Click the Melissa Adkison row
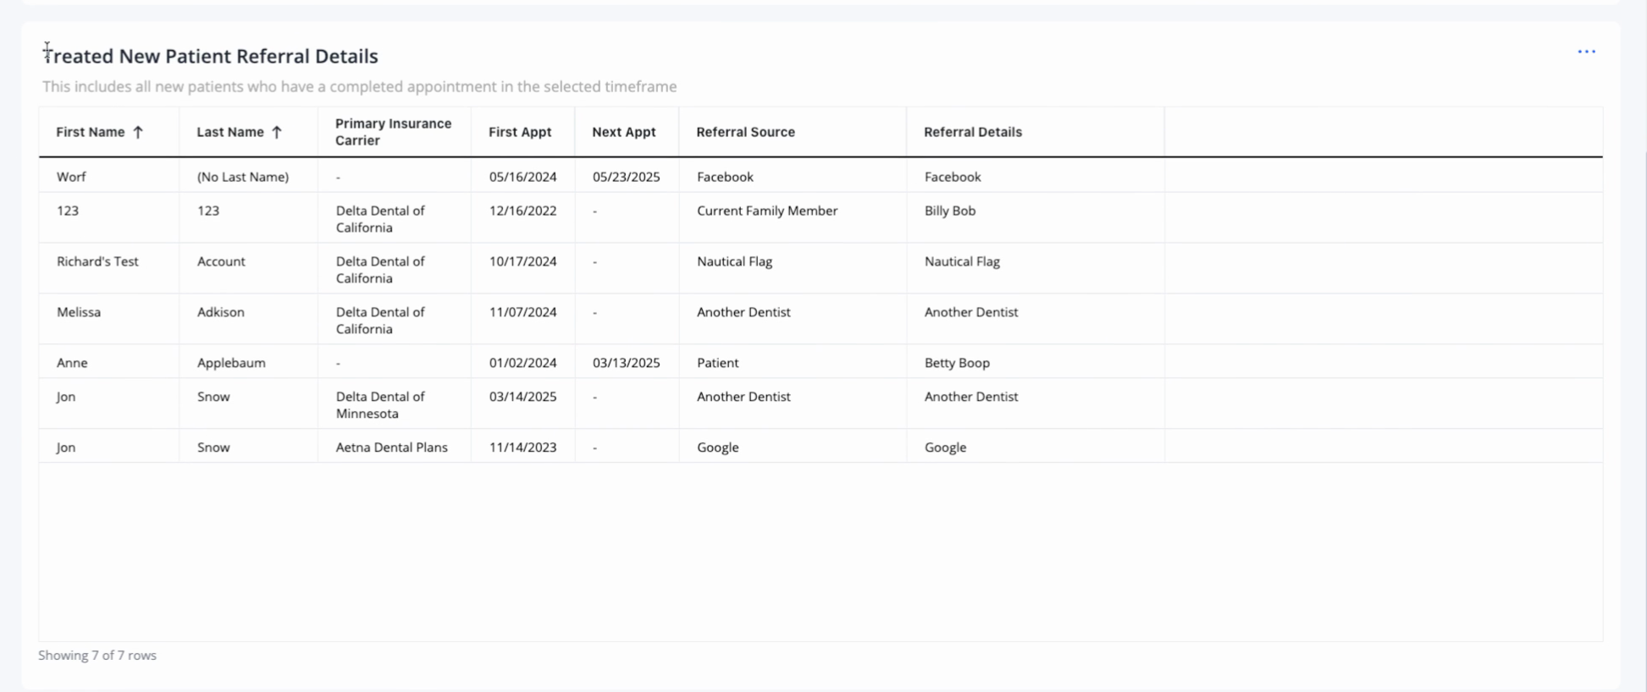This screenshot has width=1647, height=692. click(821, 319)
